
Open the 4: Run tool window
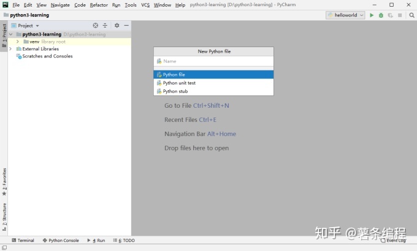click(96, 241)
